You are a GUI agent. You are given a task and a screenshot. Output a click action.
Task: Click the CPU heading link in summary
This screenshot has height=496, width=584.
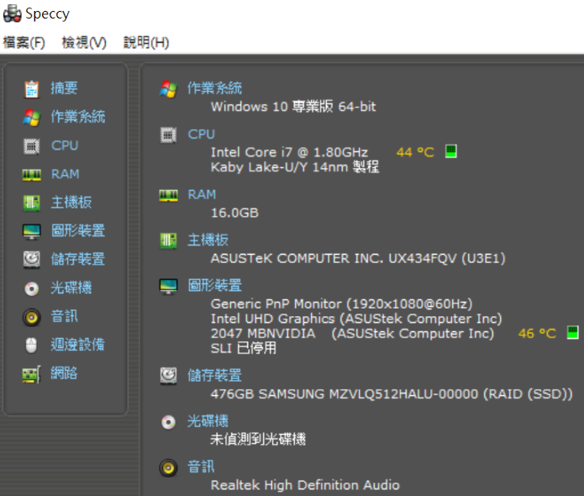click(202, 135)
